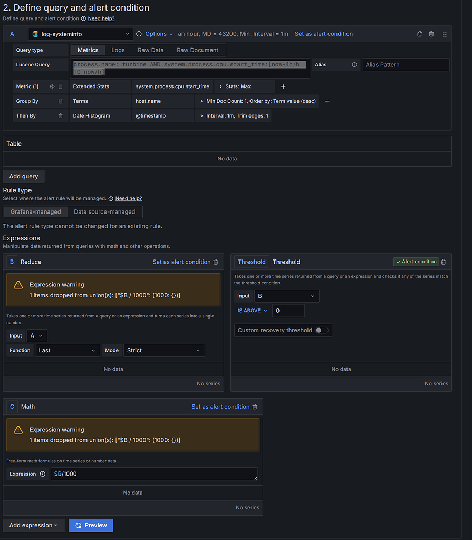The height and width of the screenshot is (540, 472).
Task: Delete query A with the trash icon
Action: (431, 34)
